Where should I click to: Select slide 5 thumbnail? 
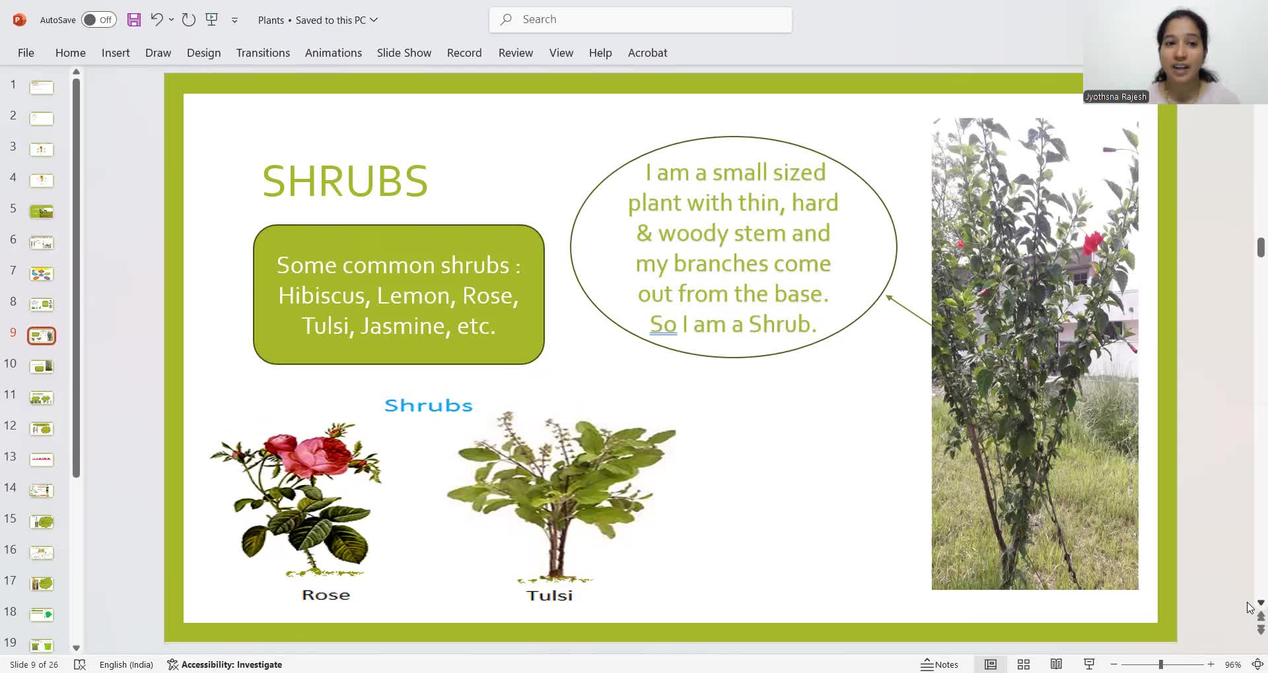click(x=42, y=211)
